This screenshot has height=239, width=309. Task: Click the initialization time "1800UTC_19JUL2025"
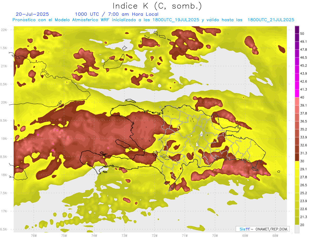click(x=176, y=20)
